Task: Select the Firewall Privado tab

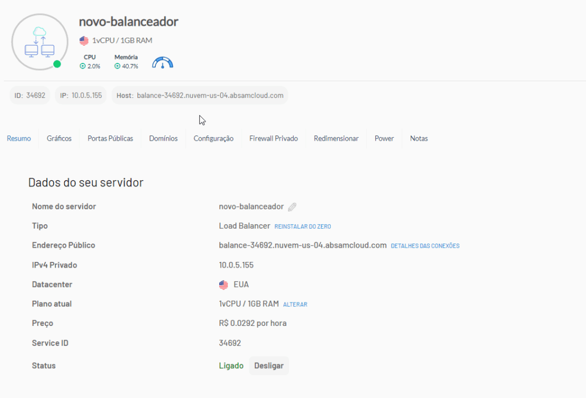Action: [x=274, y=138]
